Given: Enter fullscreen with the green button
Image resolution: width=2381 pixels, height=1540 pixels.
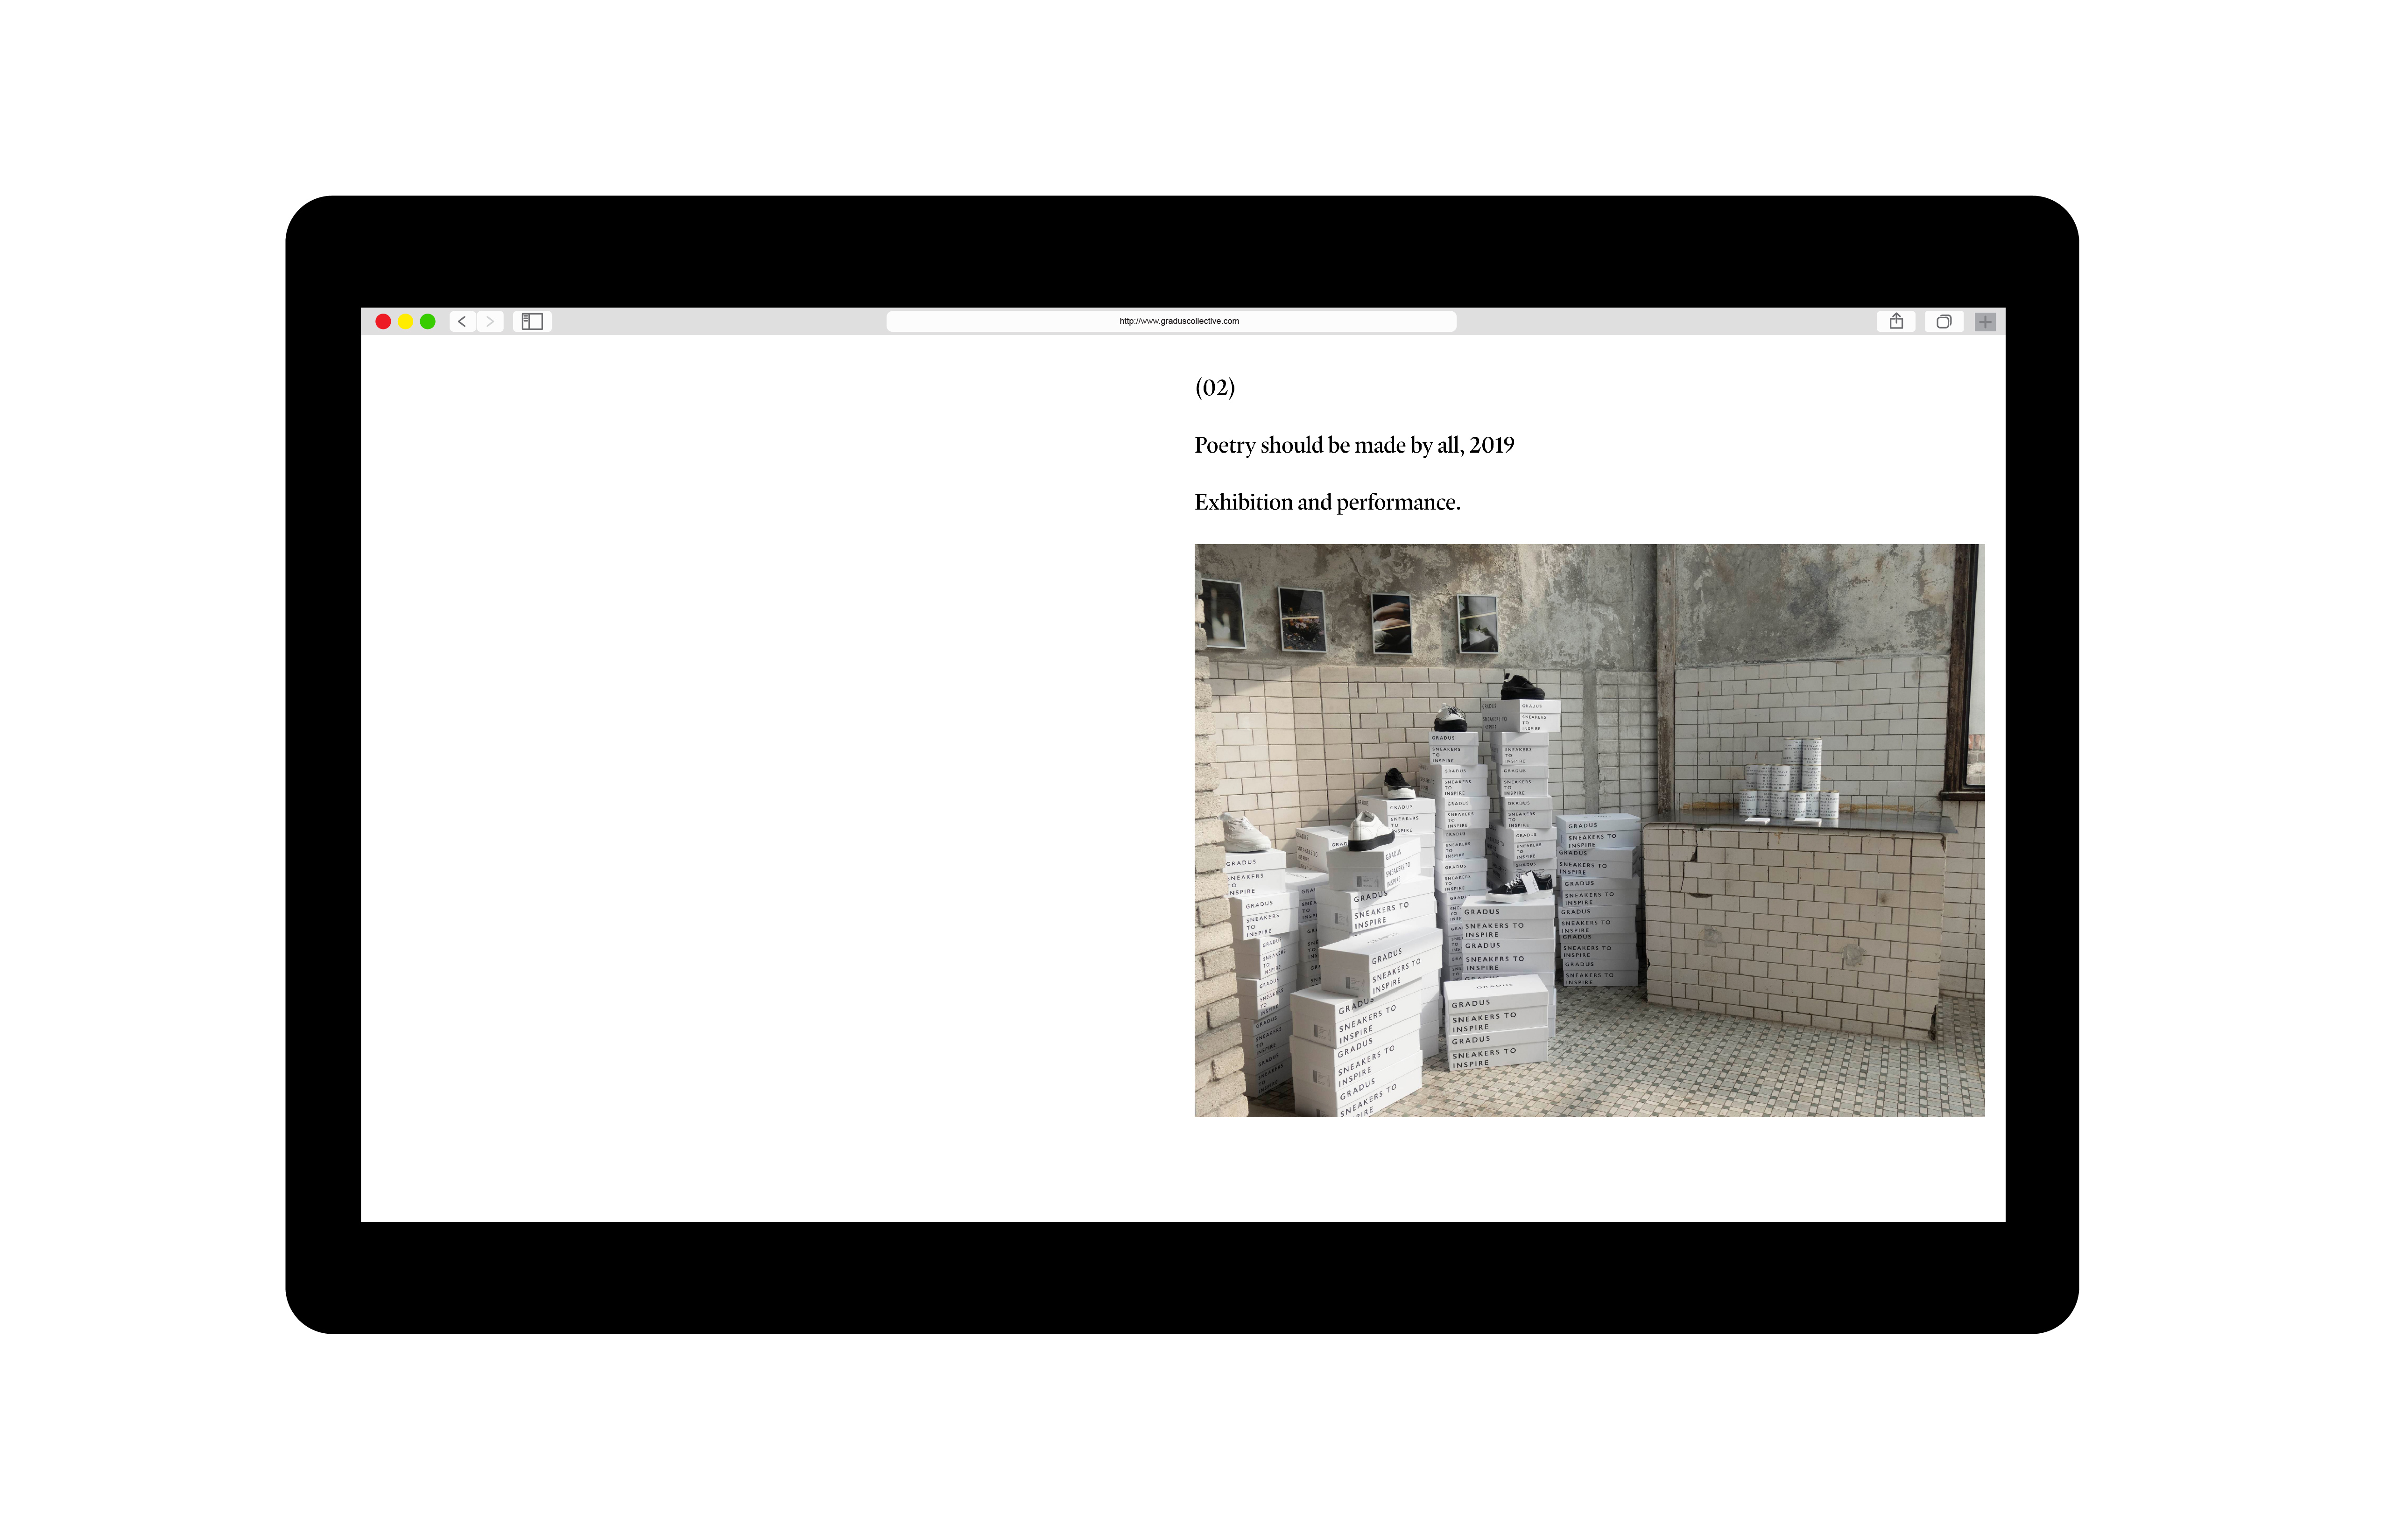Looking at the screenshot, I should (x=428, y=321).
